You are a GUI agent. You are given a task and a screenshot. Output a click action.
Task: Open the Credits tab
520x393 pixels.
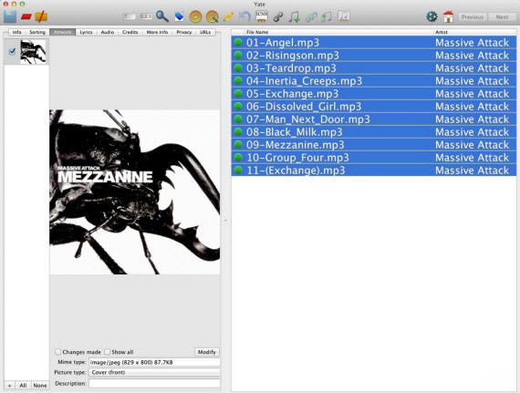pos(130,32)
